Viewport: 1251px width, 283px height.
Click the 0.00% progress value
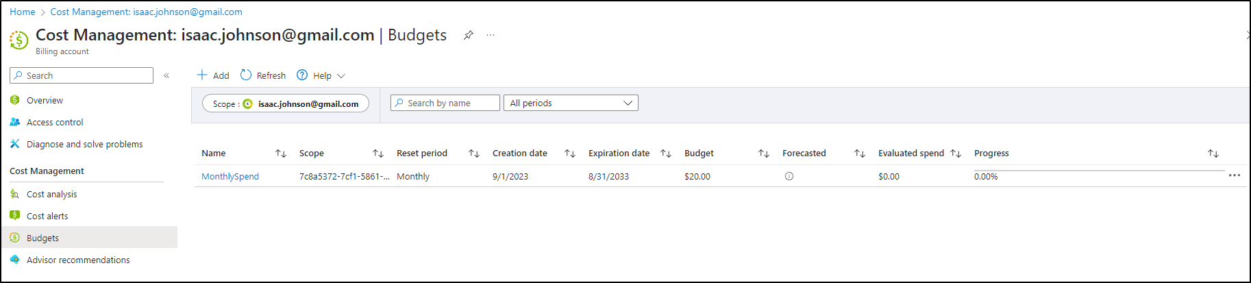(x=986, y=177)
